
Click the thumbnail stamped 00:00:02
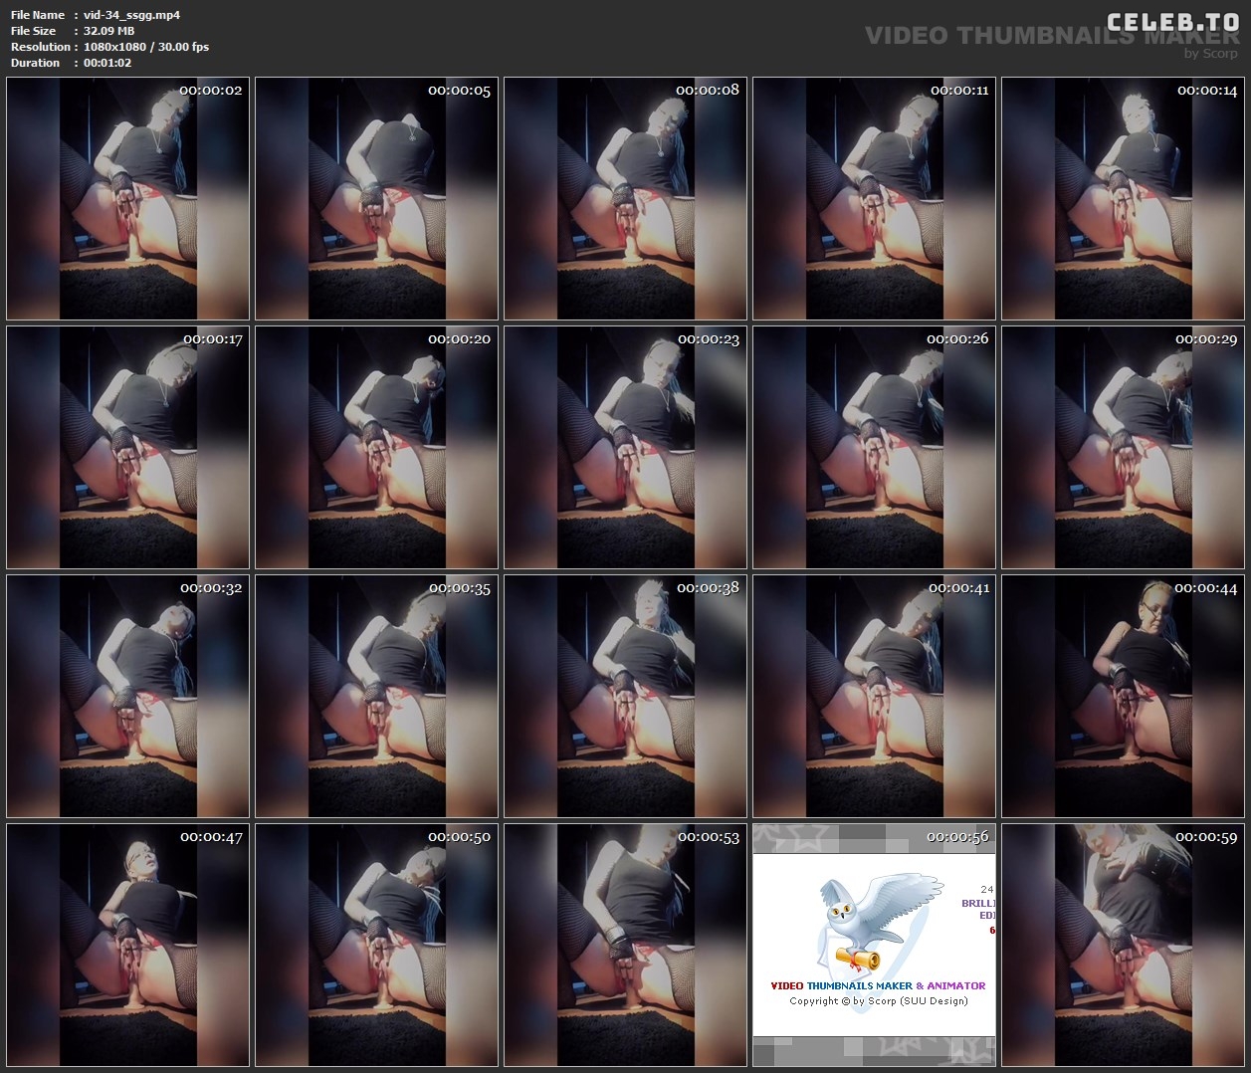click(x=127, y=199)
